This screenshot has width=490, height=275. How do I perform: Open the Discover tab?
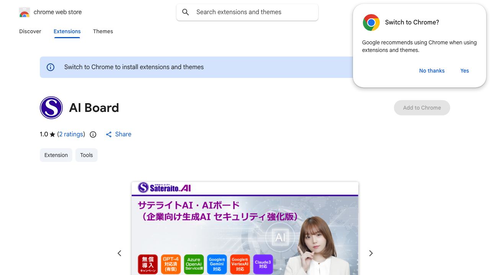coord(30,31)
